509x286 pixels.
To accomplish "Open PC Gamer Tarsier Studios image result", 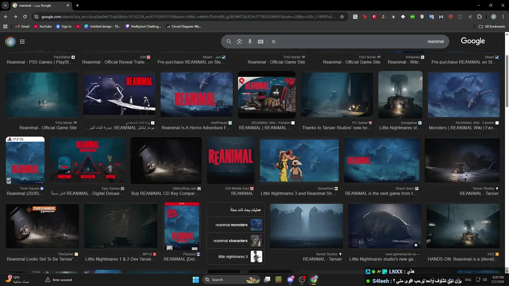I will [337, 95].
